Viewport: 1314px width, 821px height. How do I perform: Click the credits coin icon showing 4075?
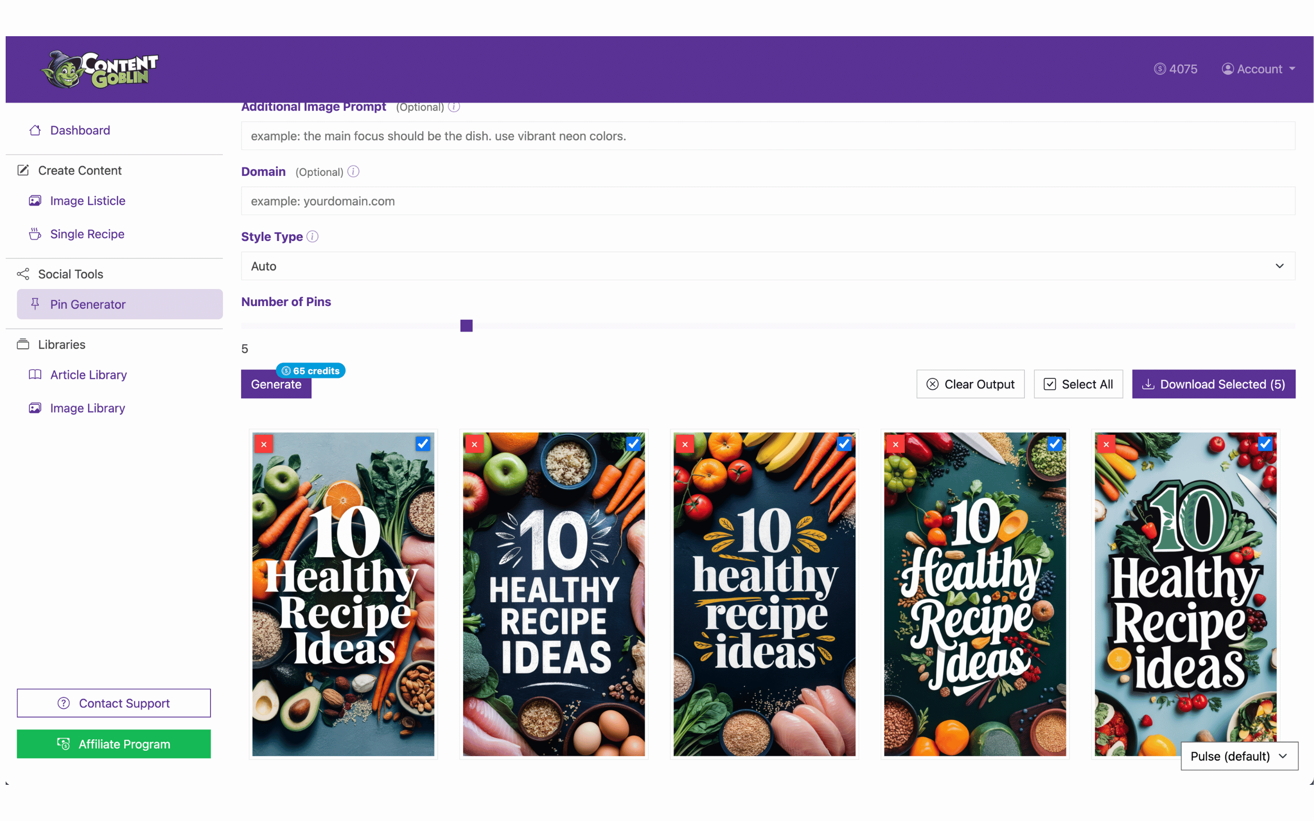pyautogui.click(x=1159, y=69)
